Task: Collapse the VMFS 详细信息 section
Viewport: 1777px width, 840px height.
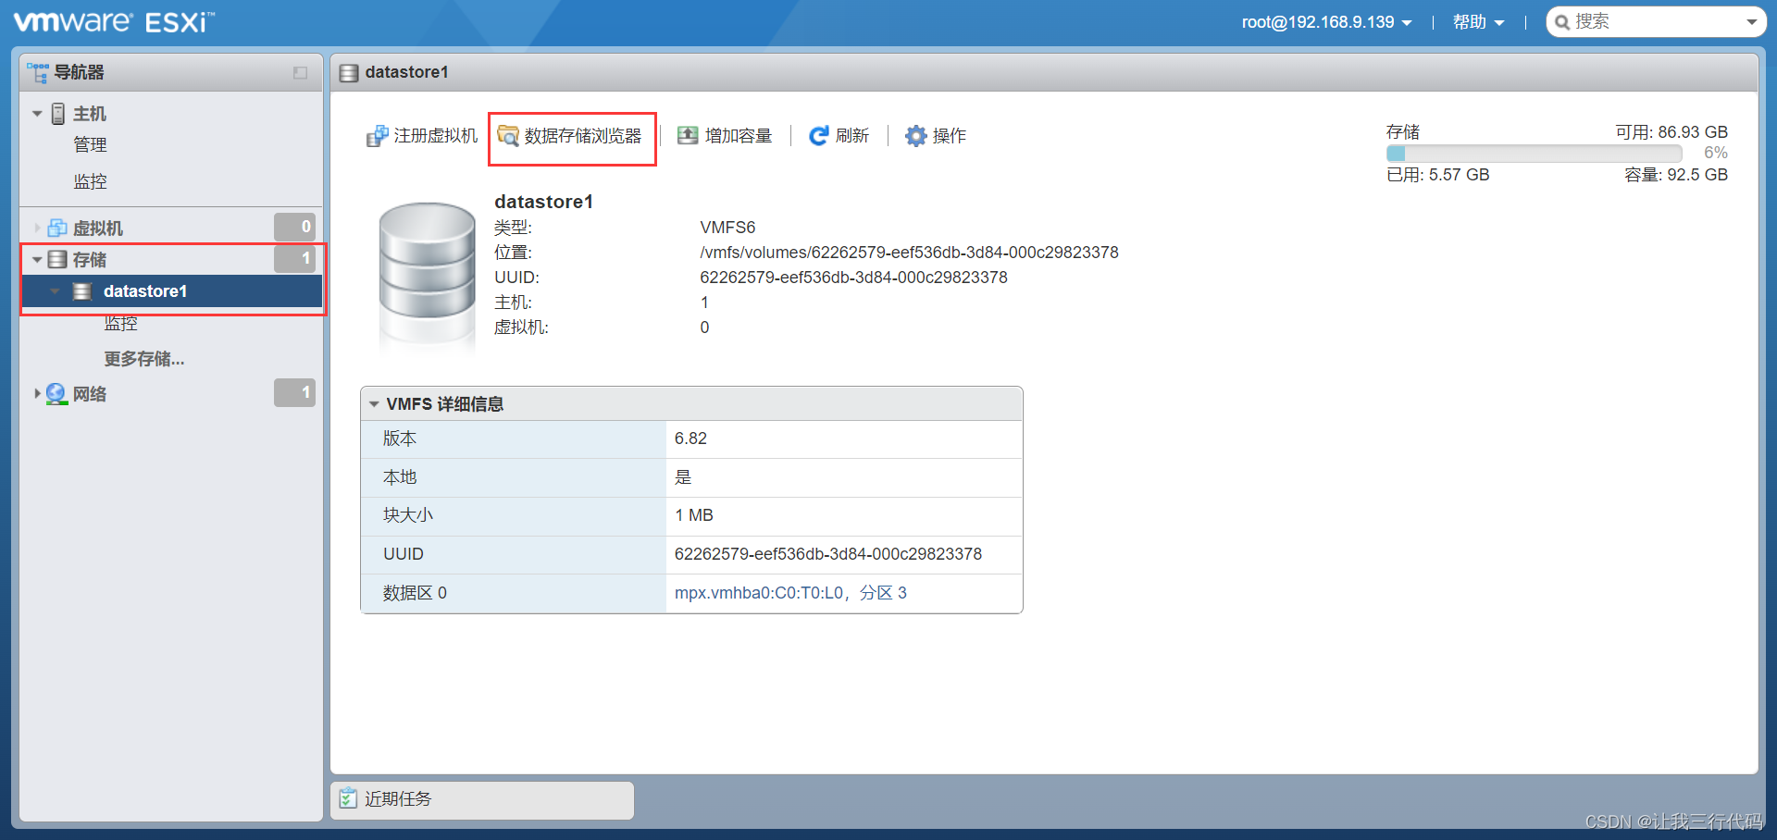Action: [x=374, y=404]
